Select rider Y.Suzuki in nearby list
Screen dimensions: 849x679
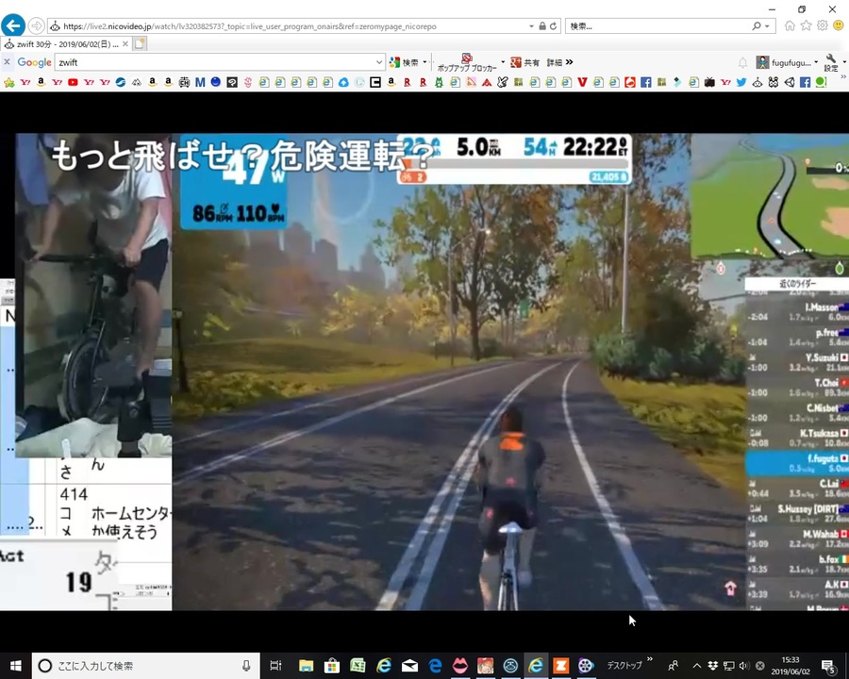click(x=797, y=362)
